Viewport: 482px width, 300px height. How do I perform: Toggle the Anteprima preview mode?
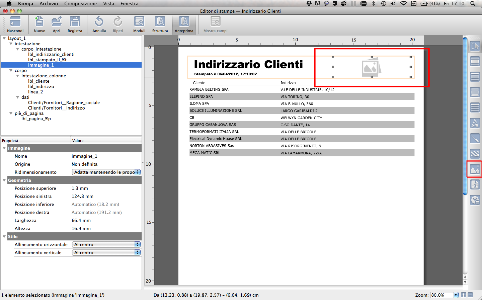[x=184, y=24]
